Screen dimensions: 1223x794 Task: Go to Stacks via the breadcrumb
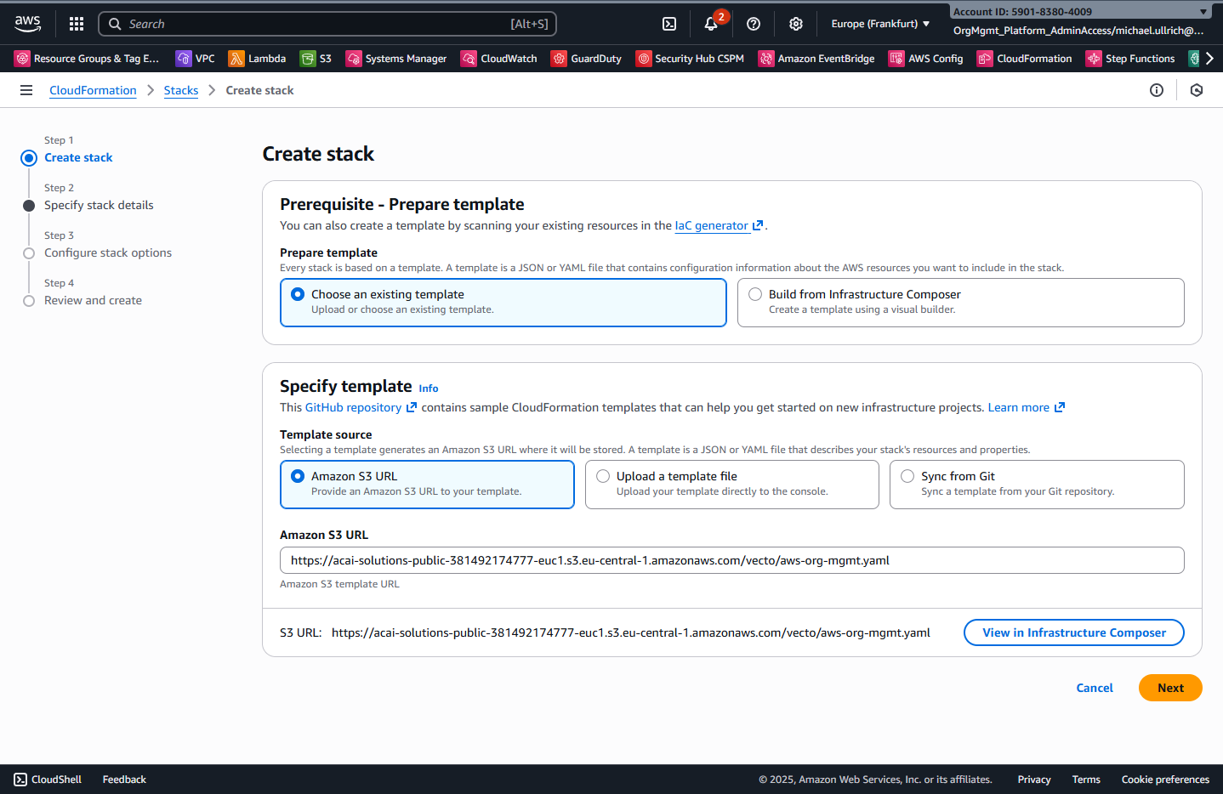coord(181,89)
